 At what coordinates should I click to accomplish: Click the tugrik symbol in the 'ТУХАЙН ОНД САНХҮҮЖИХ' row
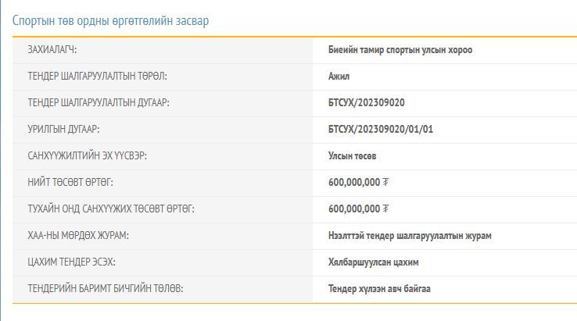pyautogui.click(x=386, y=209)
